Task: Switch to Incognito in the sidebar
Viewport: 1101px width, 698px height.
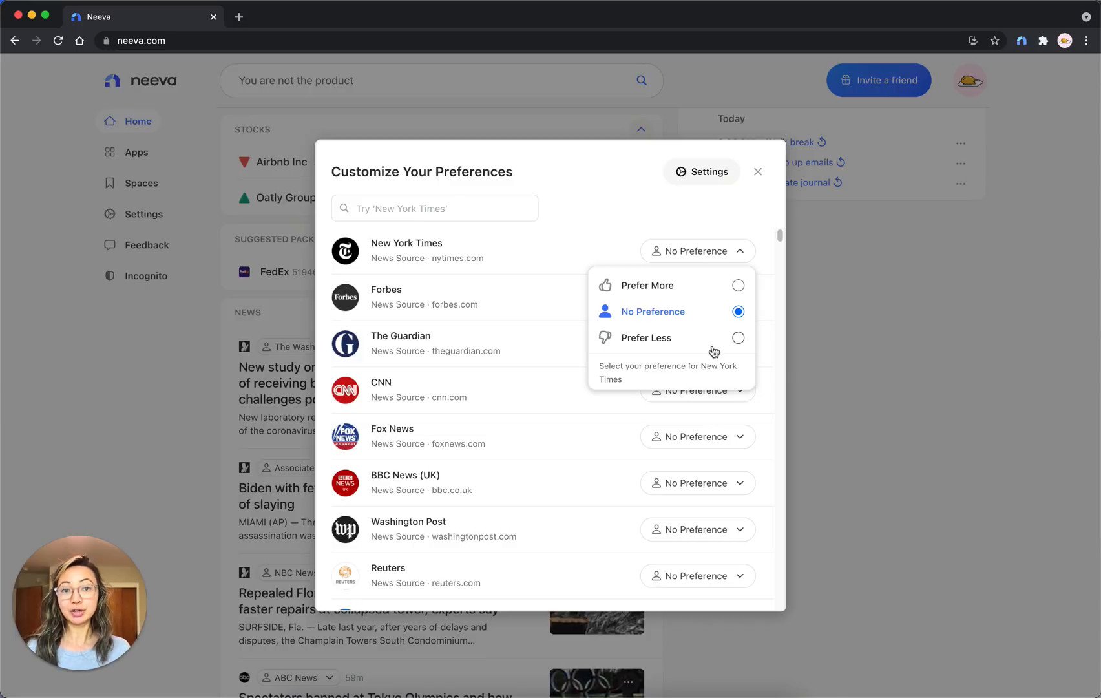Action: click(136, 276)
